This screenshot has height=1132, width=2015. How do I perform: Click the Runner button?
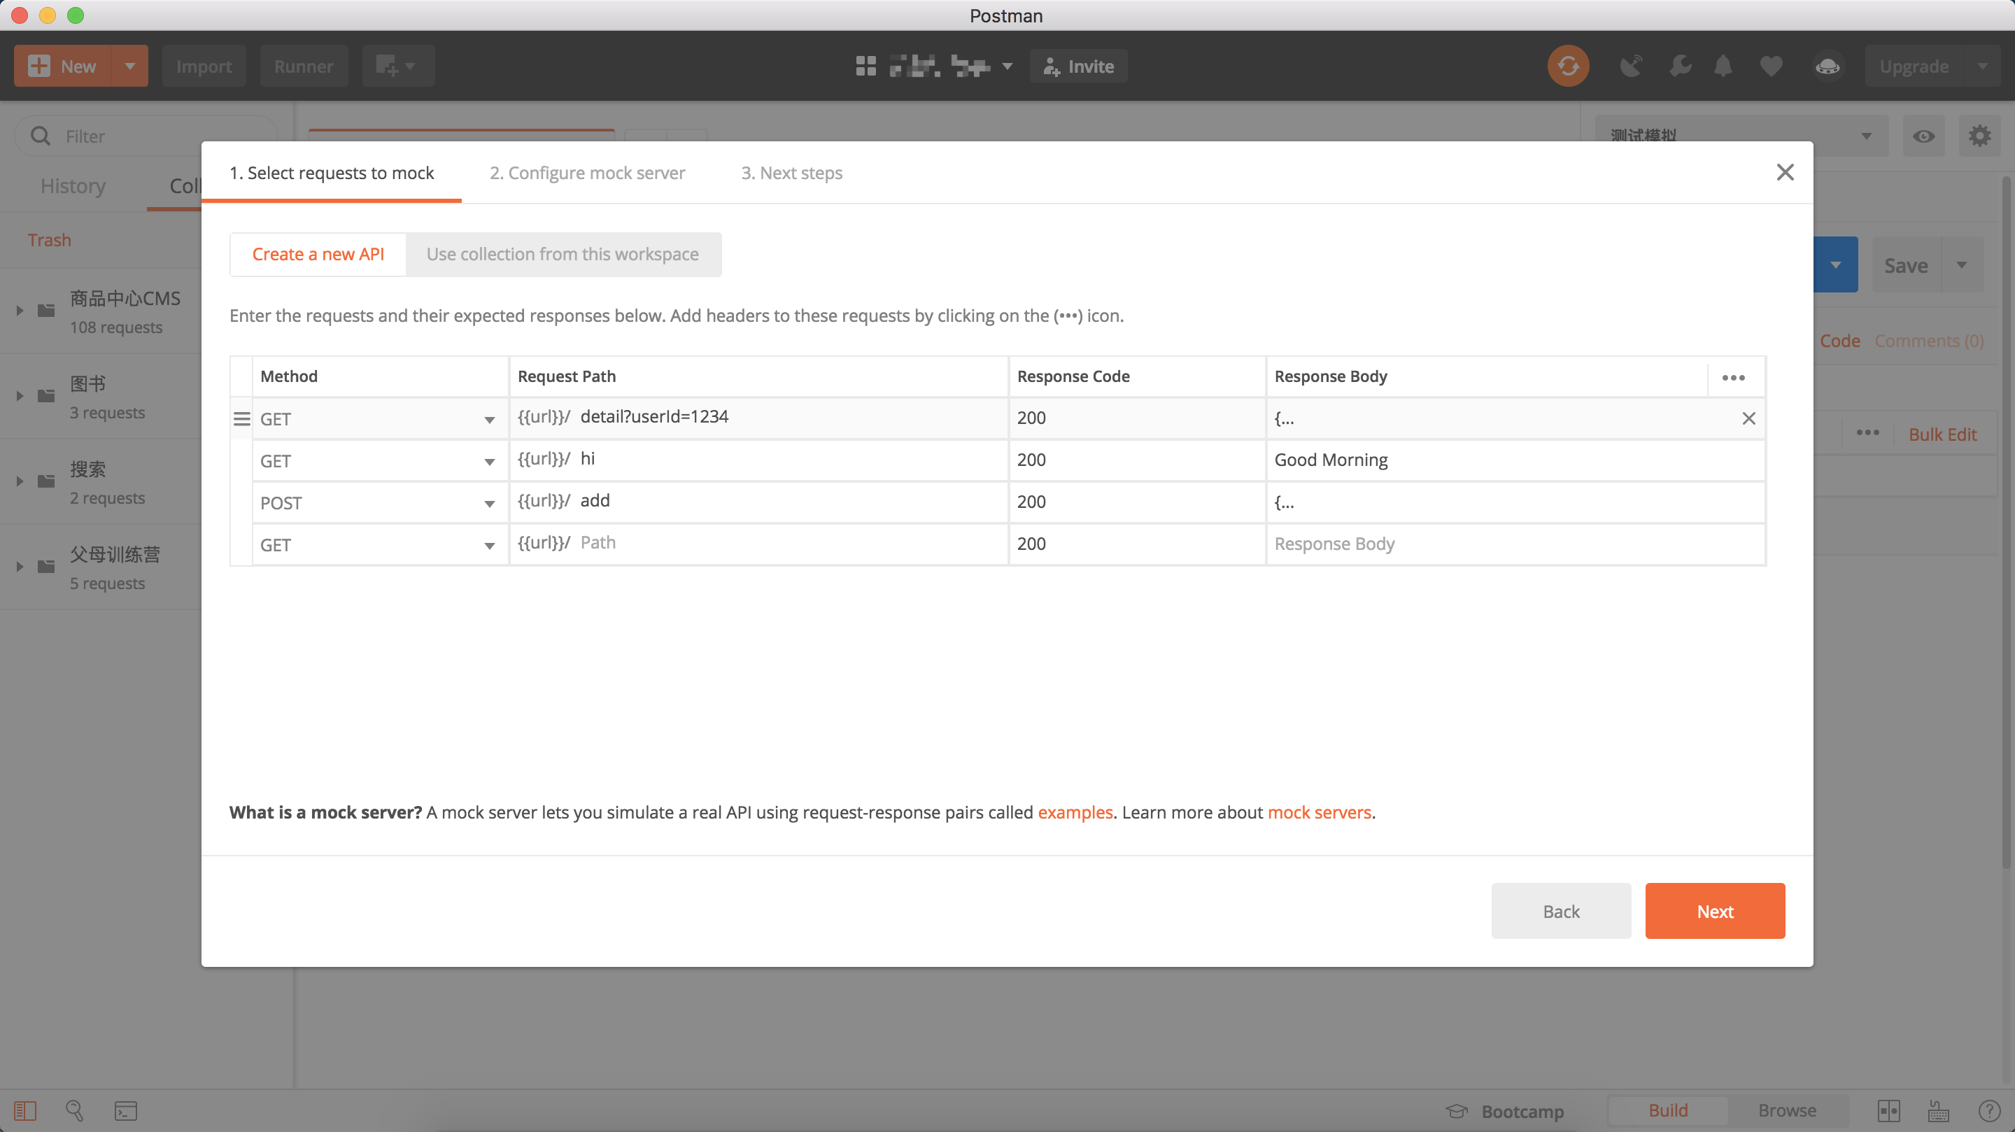click(304, 66)
